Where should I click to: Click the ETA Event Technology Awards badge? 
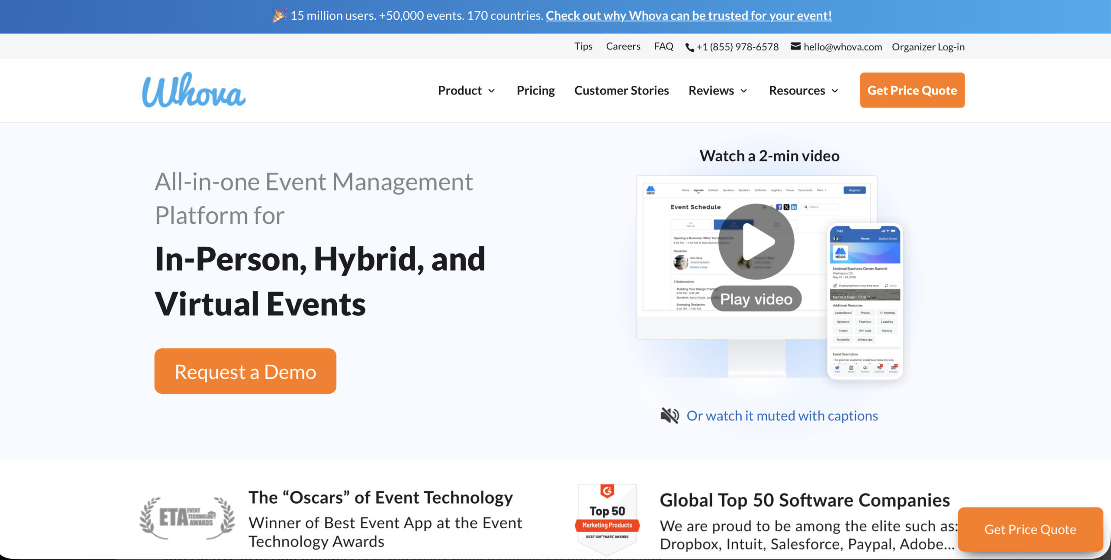[187, 518]
